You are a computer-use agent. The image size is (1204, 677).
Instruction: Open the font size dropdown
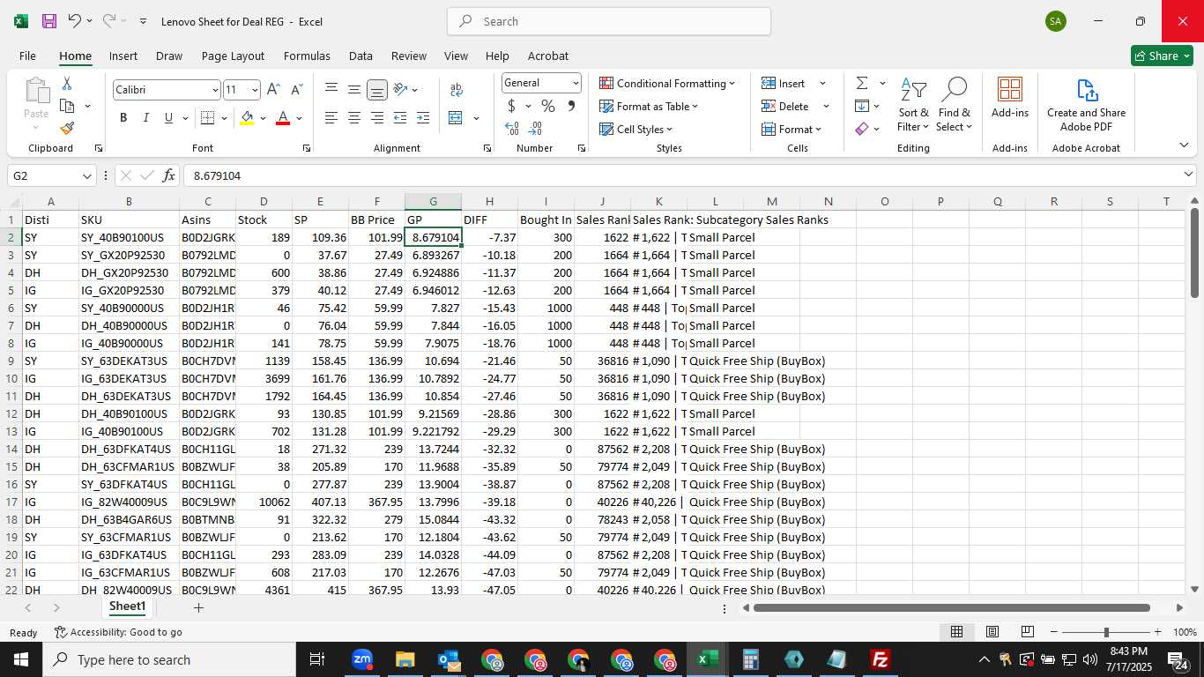pyautogui.click(x=255, y=90)
